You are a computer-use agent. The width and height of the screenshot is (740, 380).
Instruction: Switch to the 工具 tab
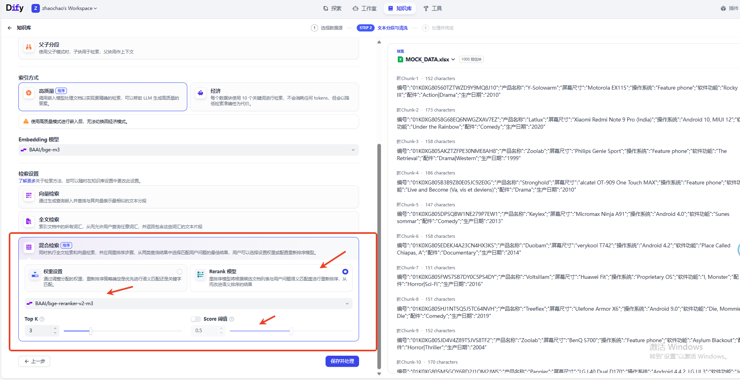(x=433, y=8)
